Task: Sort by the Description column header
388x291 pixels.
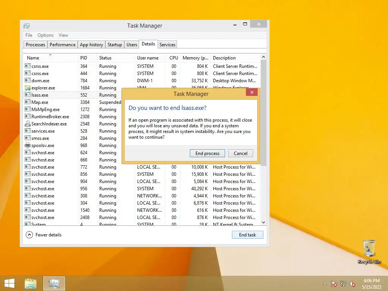Action: 235,58
